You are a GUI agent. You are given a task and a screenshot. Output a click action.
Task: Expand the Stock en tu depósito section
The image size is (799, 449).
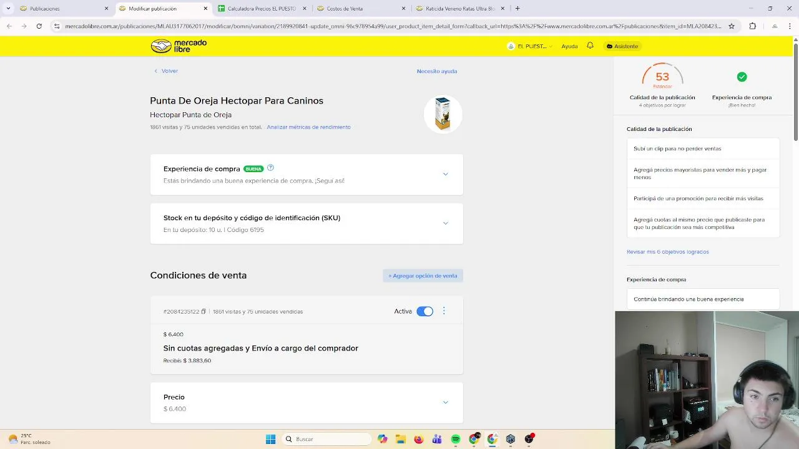(445, 223)
